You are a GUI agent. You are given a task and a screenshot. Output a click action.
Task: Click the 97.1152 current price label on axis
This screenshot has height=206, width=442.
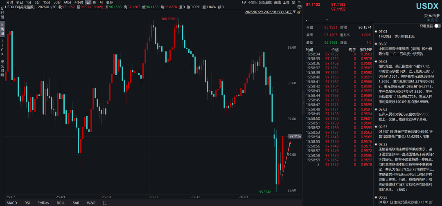click(x=295, y=136)
